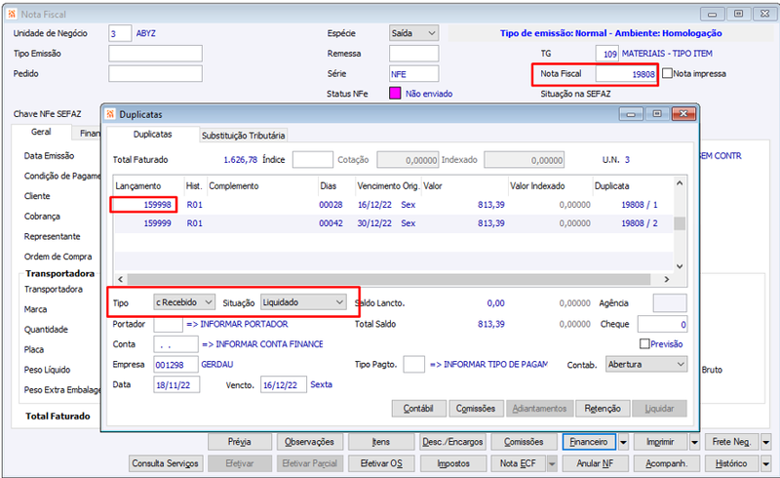Open the arrow beside Frete Neg. button

click(766, 442)
